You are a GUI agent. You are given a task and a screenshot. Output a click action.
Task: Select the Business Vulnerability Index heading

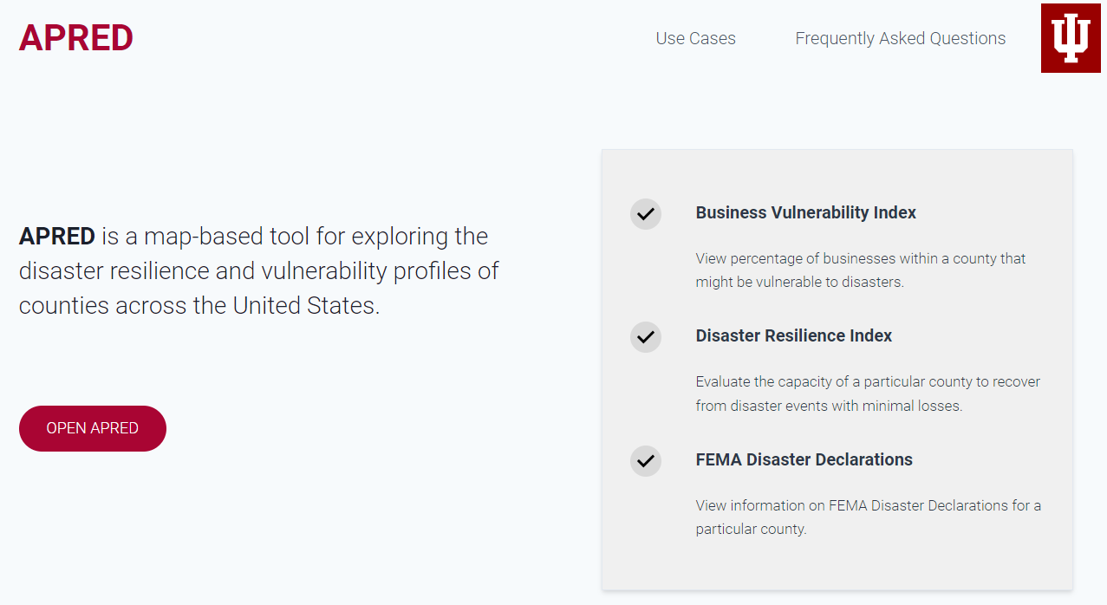pos(805,212)
